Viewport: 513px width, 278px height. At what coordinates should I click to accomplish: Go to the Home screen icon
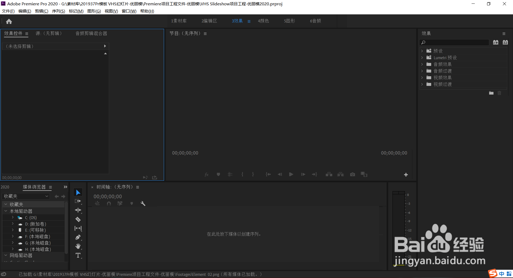point(9,21)
